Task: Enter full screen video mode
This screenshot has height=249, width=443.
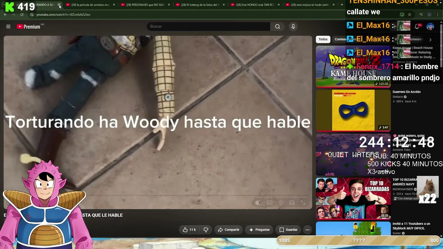Action: 303,203
